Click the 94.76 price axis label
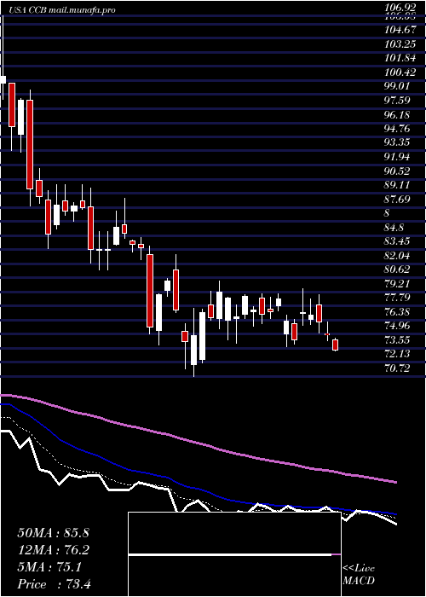426x597 pixels. 398,128
